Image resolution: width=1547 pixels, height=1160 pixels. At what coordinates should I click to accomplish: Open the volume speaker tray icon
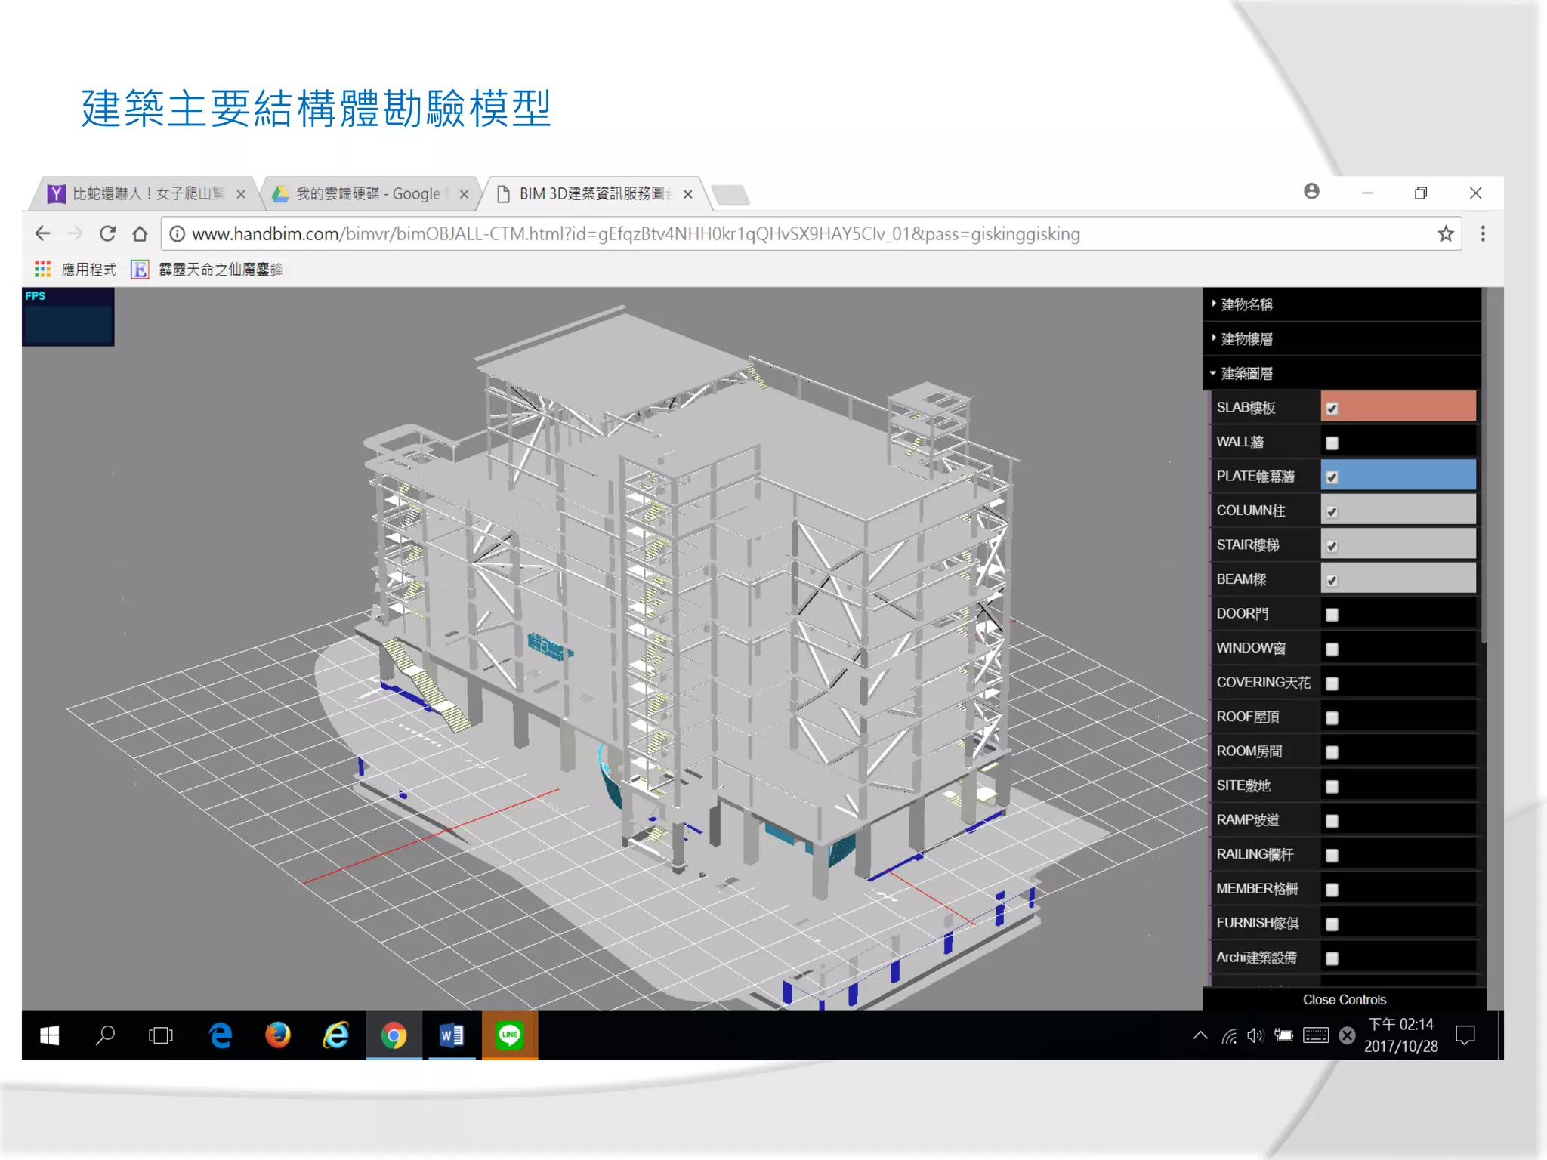1255,1035
